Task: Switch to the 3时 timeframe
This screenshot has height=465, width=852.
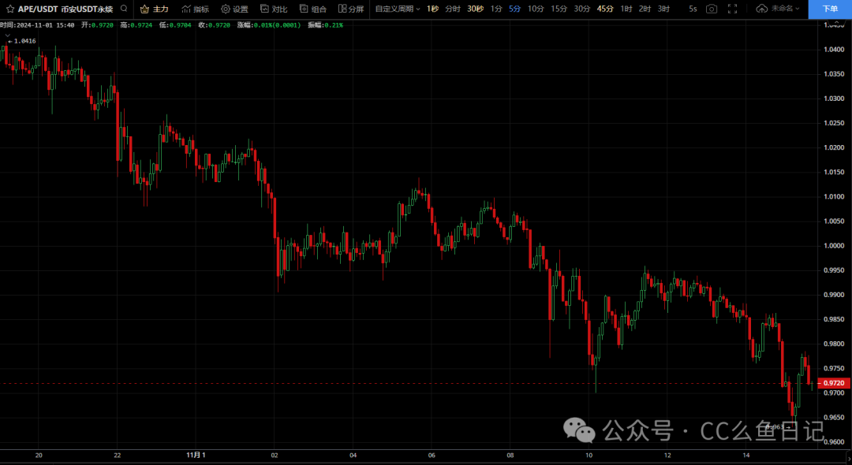Action: (x=663, y=9)
